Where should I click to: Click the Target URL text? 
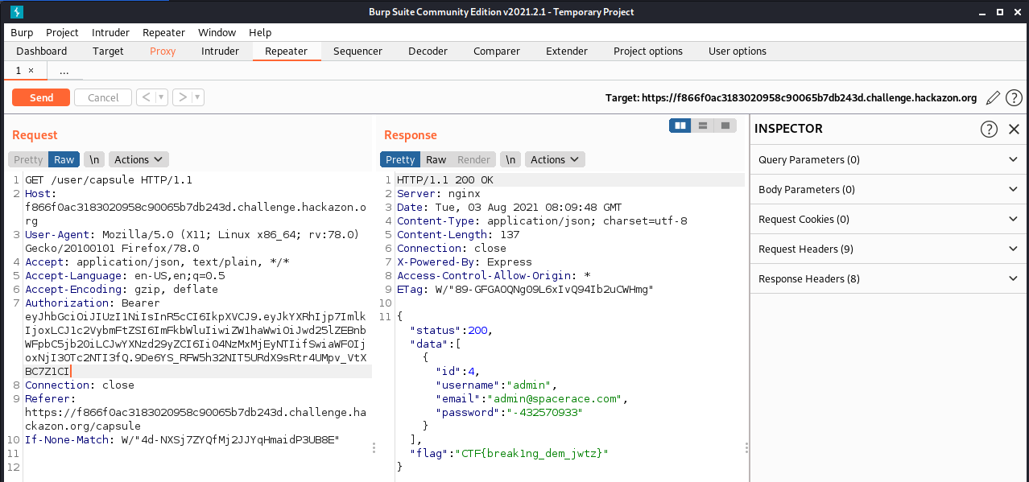[x=791, y=98]
